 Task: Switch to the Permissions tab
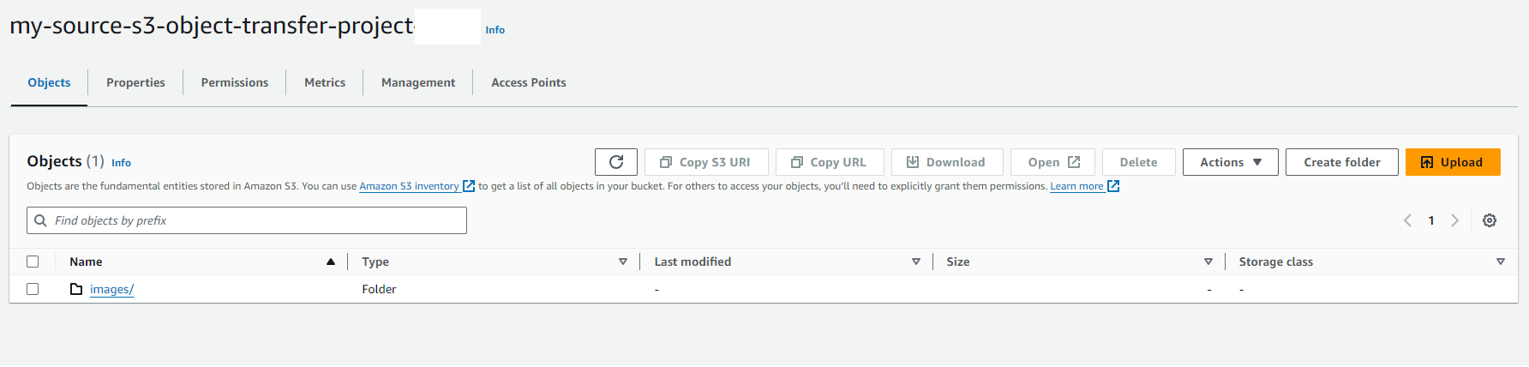[x=235, y=82]
